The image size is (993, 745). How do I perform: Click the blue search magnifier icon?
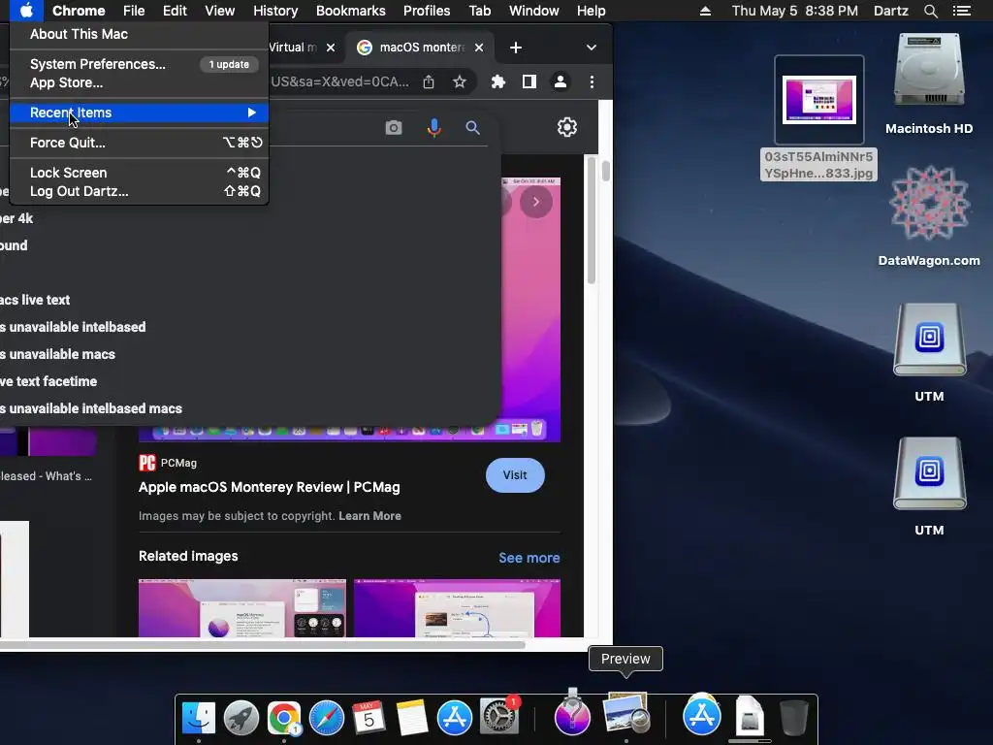click(x=472, y=128)
